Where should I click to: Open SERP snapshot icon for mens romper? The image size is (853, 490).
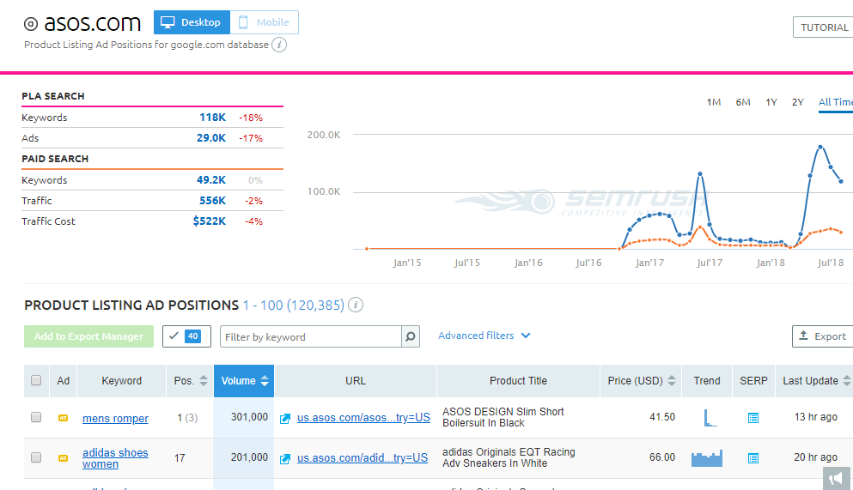point(752,418)
